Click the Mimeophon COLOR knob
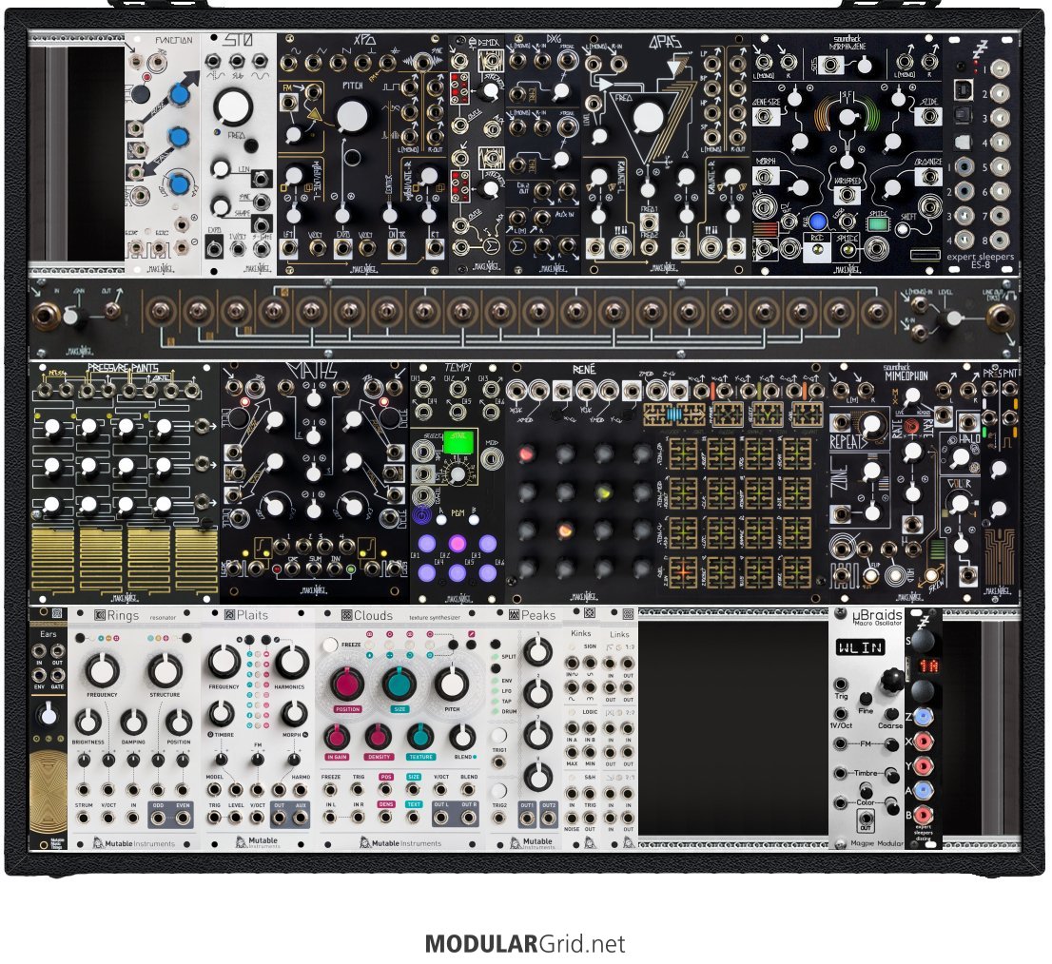The image size is (1052, 964). tap(960, 504)
